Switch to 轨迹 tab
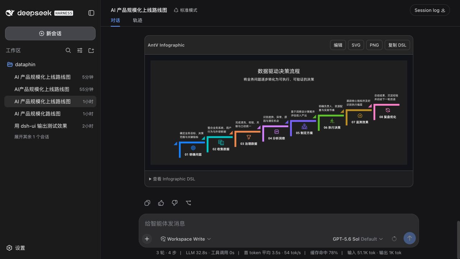Image resolution: width=460 pixels, height=259 pixels. pyautogui.click(x=138, y=21)
